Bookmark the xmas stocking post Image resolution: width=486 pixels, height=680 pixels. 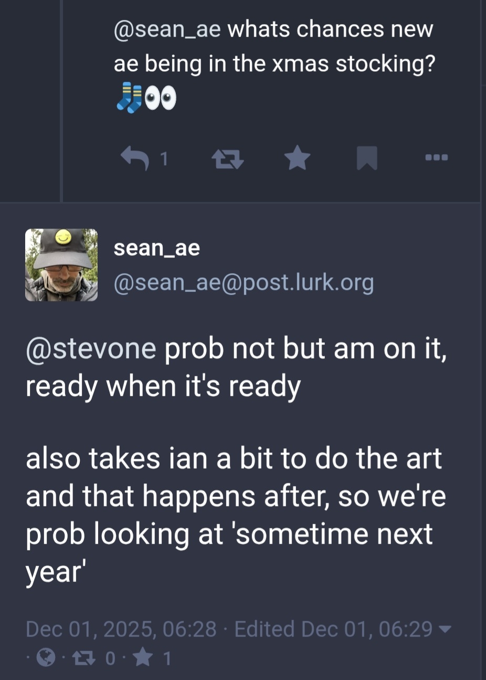366,158
